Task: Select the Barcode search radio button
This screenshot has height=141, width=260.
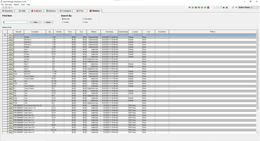Action: 63,19
